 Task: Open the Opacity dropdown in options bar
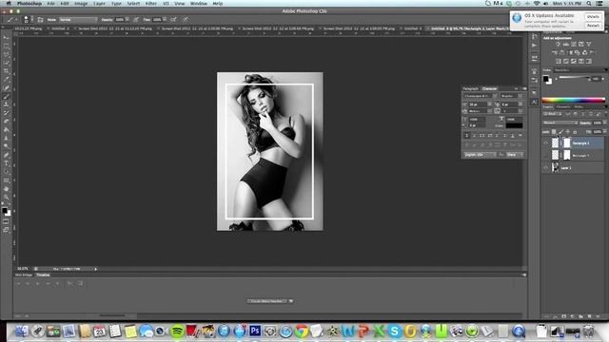(127, 19)
